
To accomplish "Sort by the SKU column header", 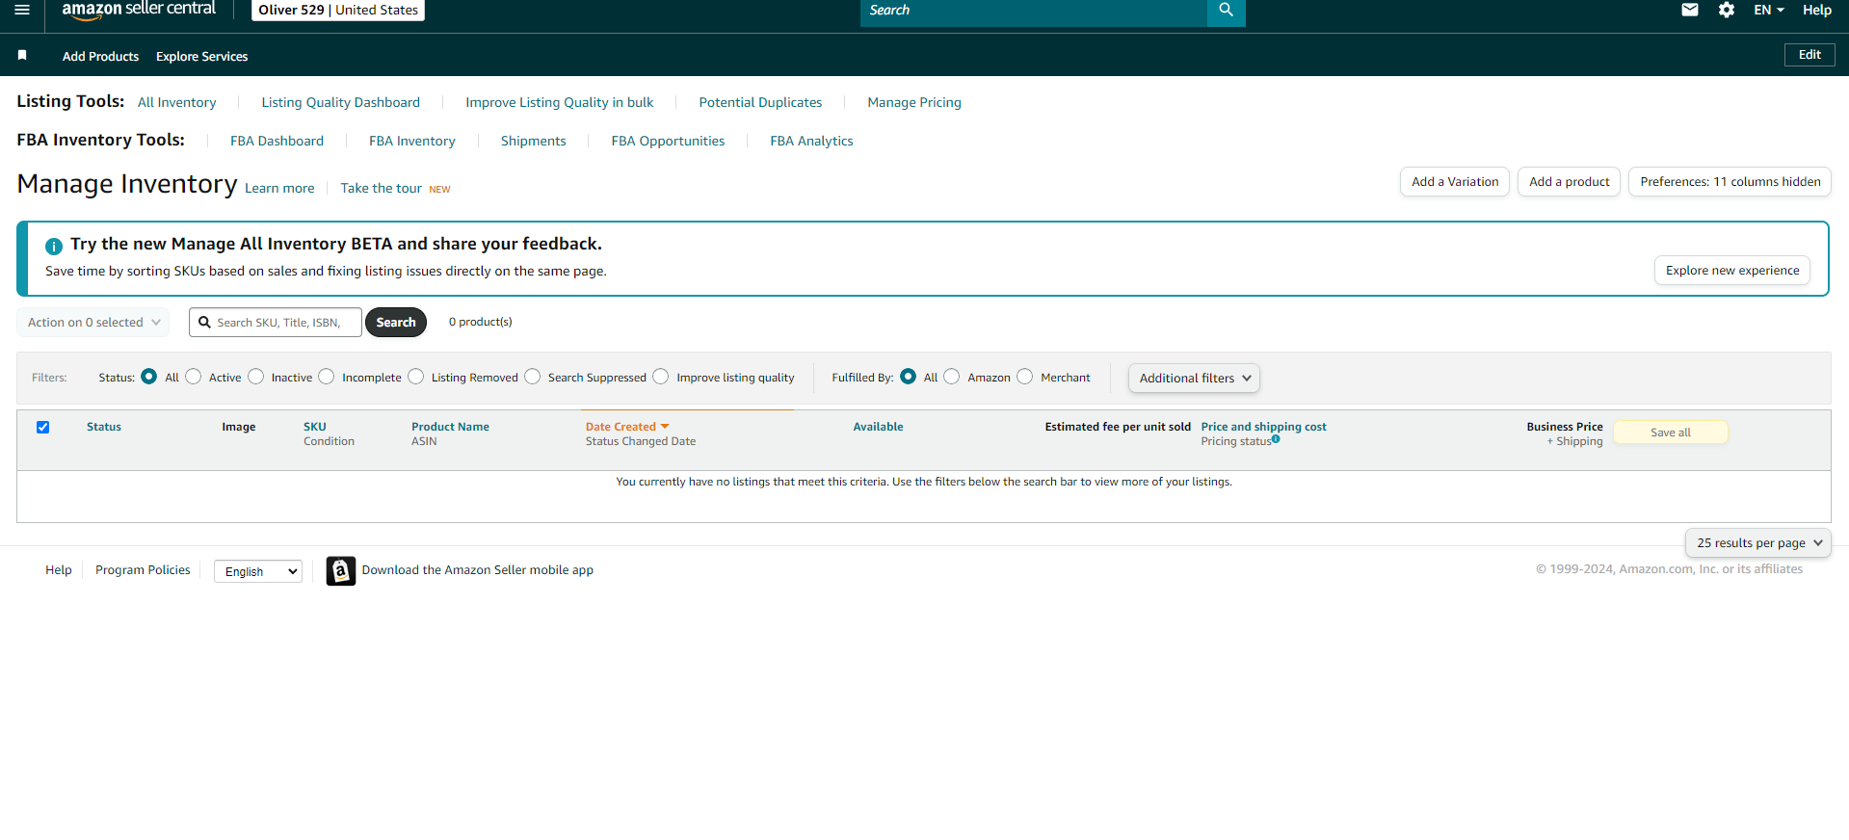I will click(x=315, y=427).
